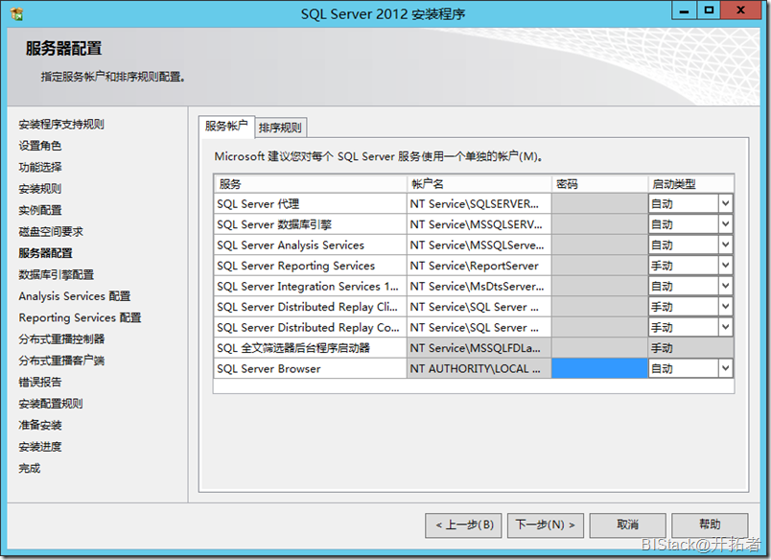This screenshot has height=560, width=771.
Task: Click 磁盘空间要求 step in sidebar
Action: tap(51, 231)
